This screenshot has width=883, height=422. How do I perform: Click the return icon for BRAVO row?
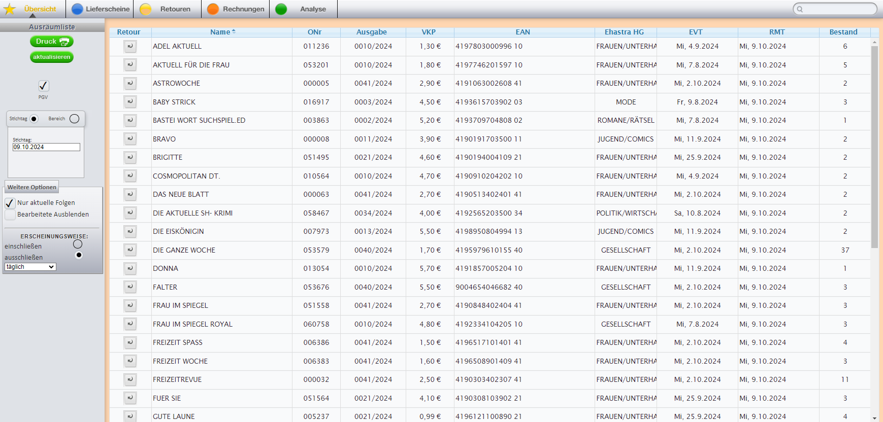[x=130, y=139]
